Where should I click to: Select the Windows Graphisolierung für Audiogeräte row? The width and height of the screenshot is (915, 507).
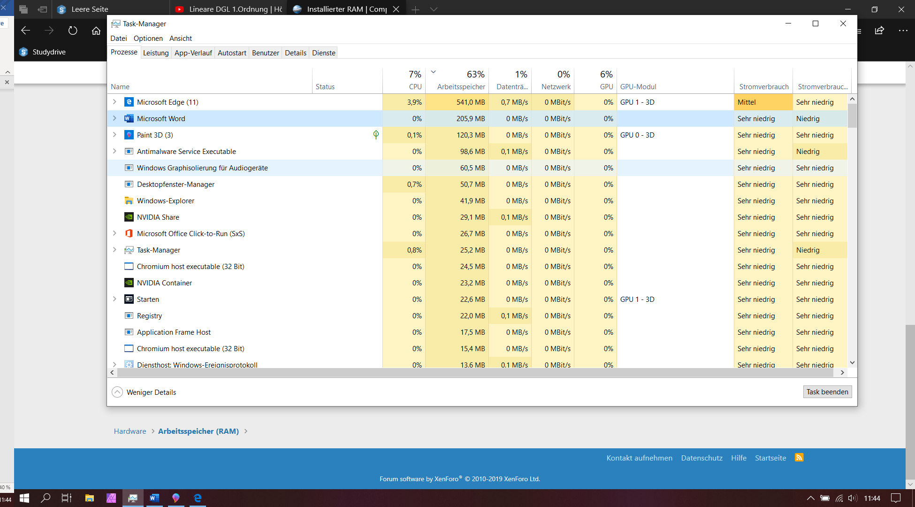[478, 168]
